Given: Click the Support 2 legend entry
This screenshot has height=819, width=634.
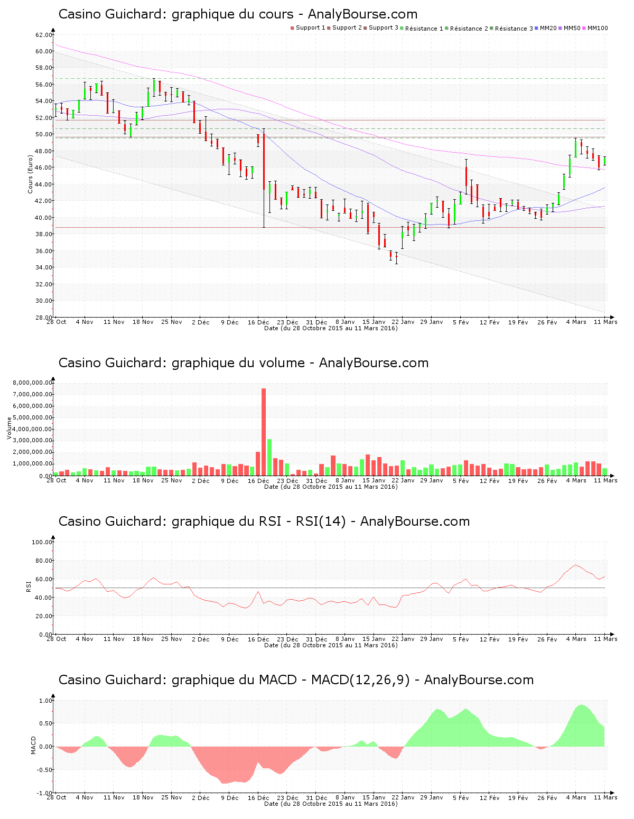Looking at the screenshot, I should coord(344,28).
